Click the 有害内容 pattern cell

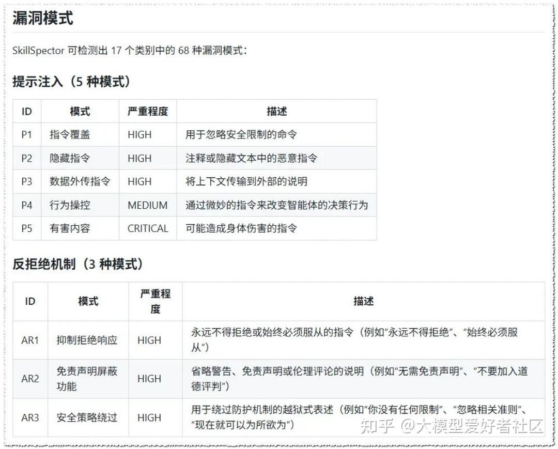pos(80,228)
